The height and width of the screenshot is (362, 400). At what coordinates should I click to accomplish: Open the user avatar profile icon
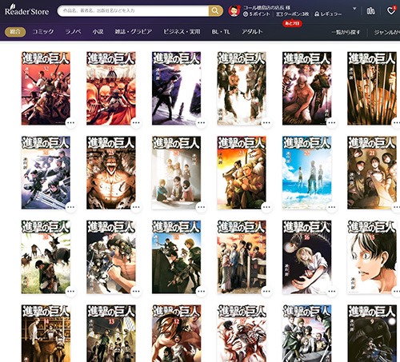click(x=234, y=11)
